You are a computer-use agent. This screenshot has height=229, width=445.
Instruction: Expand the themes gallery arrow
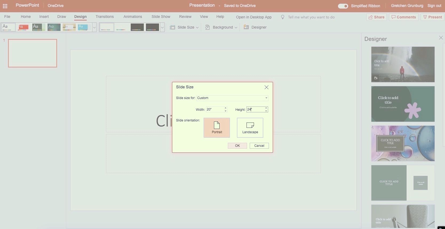(94, 27)
